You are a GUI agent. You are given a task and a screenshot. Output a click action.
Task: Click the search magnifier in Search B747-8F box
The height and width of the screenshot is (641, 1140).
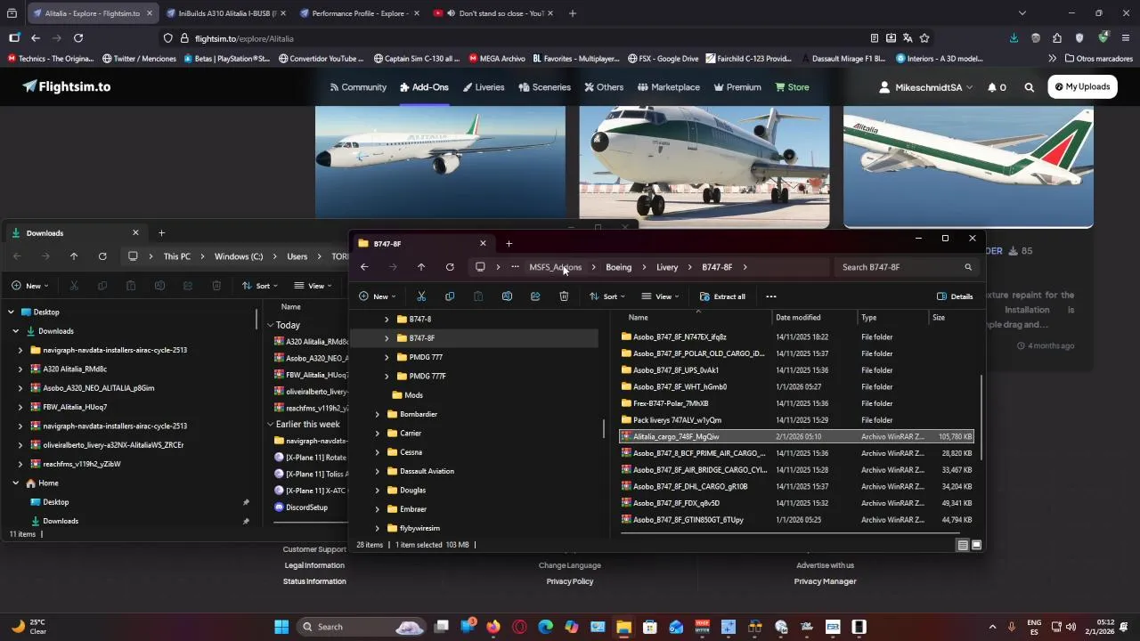click(968, 267)
